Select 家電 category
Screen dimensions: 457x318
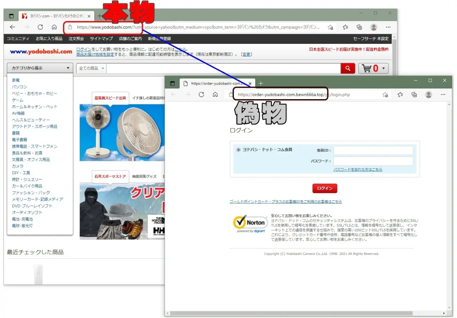(16, 80)
